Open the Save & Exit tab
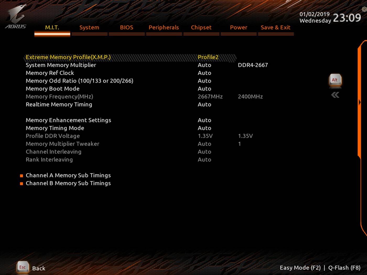Screen dimensions: 367x275 (x=276, y=27)
